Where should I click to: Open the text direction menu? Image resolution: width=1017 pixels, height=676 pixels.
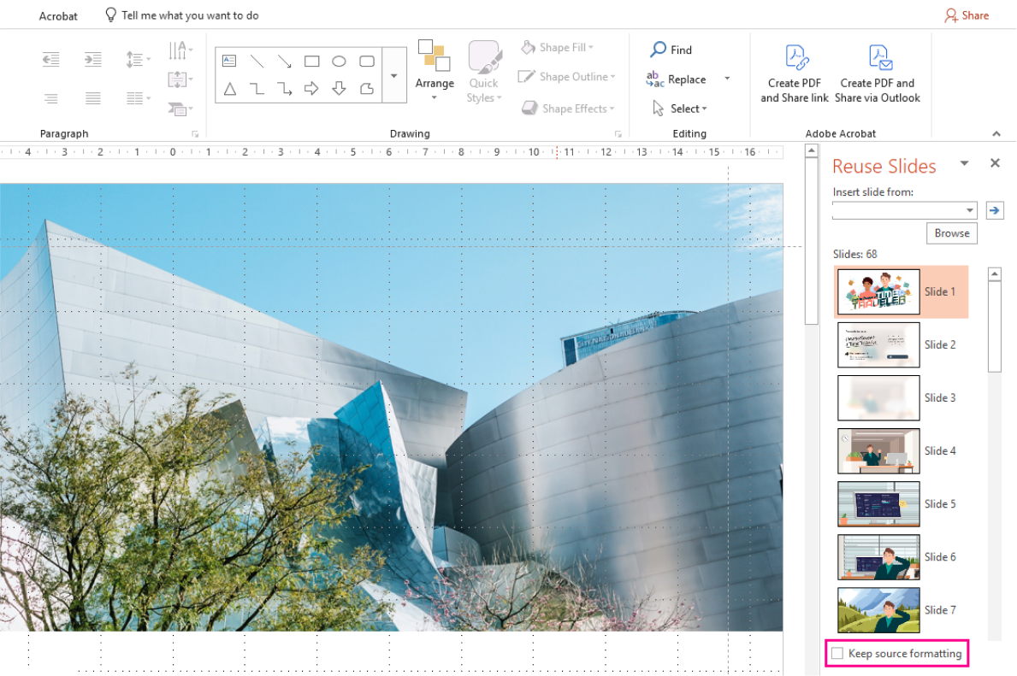click(x=180, y=50)
